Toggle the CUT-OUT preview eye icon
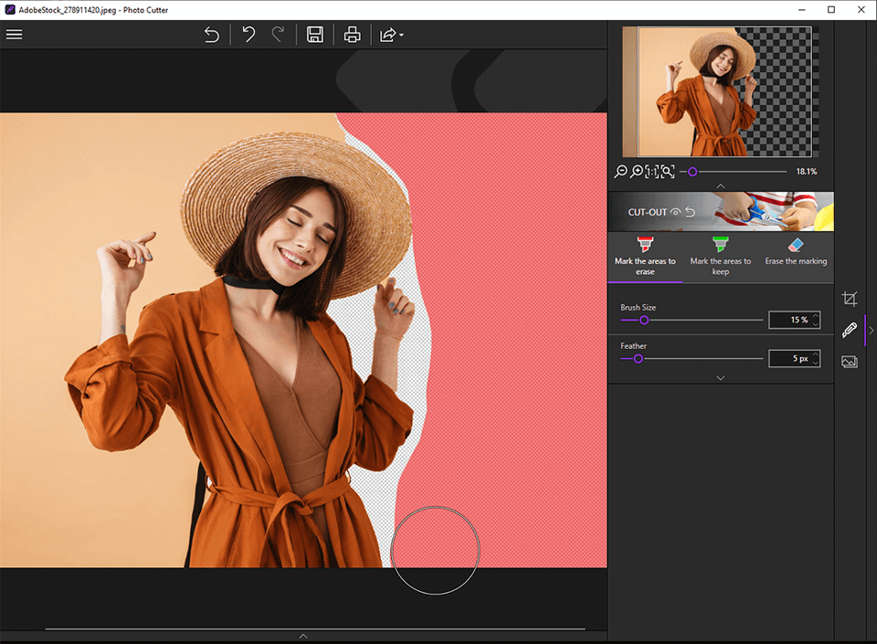The image size is (877, 644). click(x=675, y=212)
